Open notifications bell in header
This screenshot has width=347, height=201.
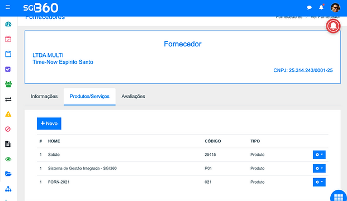tap(321, 7)
